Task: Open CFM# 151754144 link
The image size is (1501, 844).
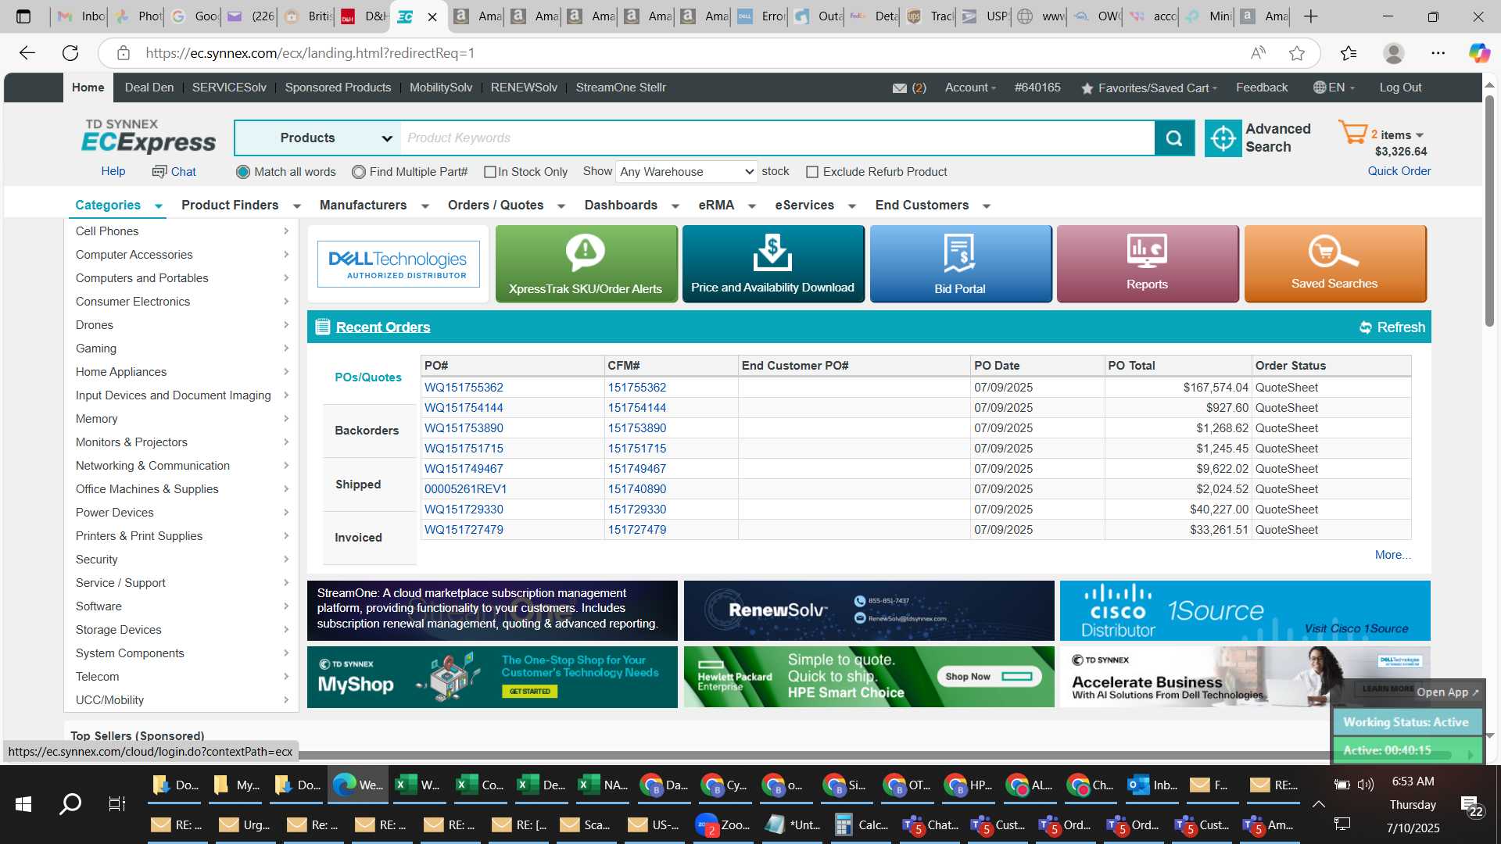Action: [637, 408]
